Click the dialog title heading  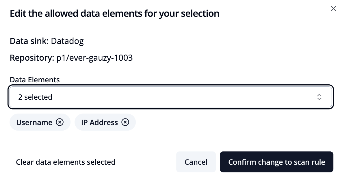(x=114, y=14)
